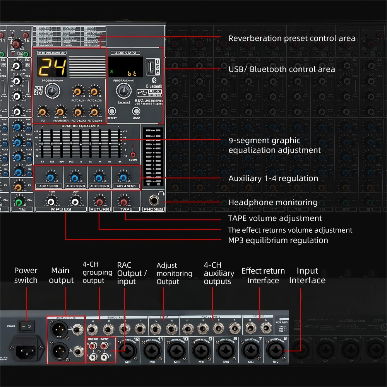Click the 24/40 badge beside the PROGRAM knob
The image size is (387, 387).
(39, 90)
